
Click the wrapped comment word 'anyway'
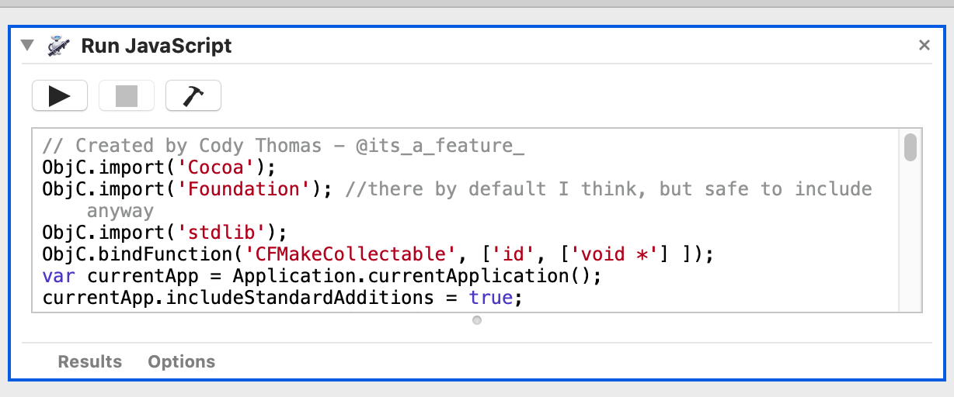pyautogui.click(x=120, y=211)
